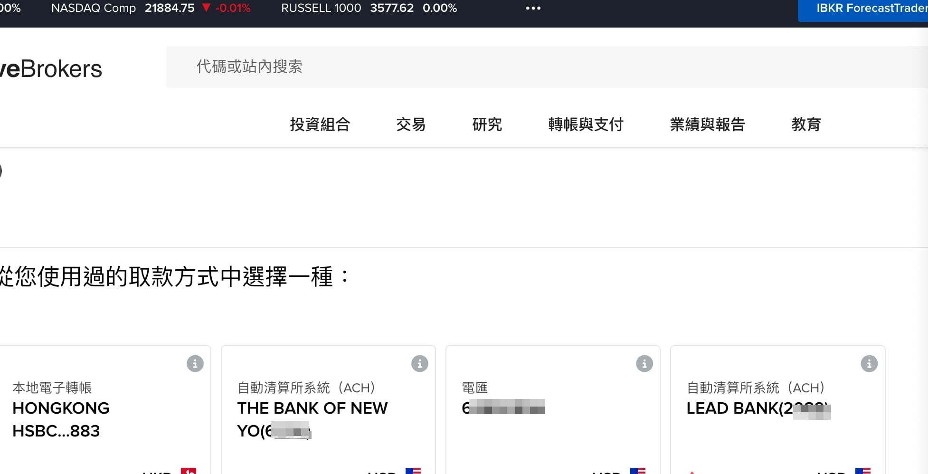Open the 轉帳與支付 menu
Screen dimensions: 928x474
(x=586, y=124)
